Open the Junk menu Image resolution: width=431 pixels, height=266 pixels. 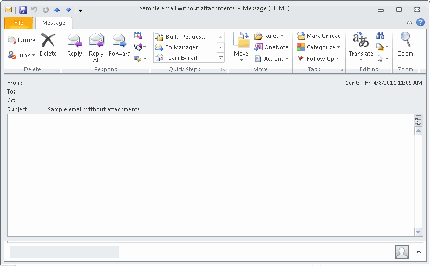(21, 55)
